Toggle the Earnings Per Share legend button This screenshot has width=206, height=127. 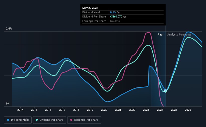coord(84,120)
